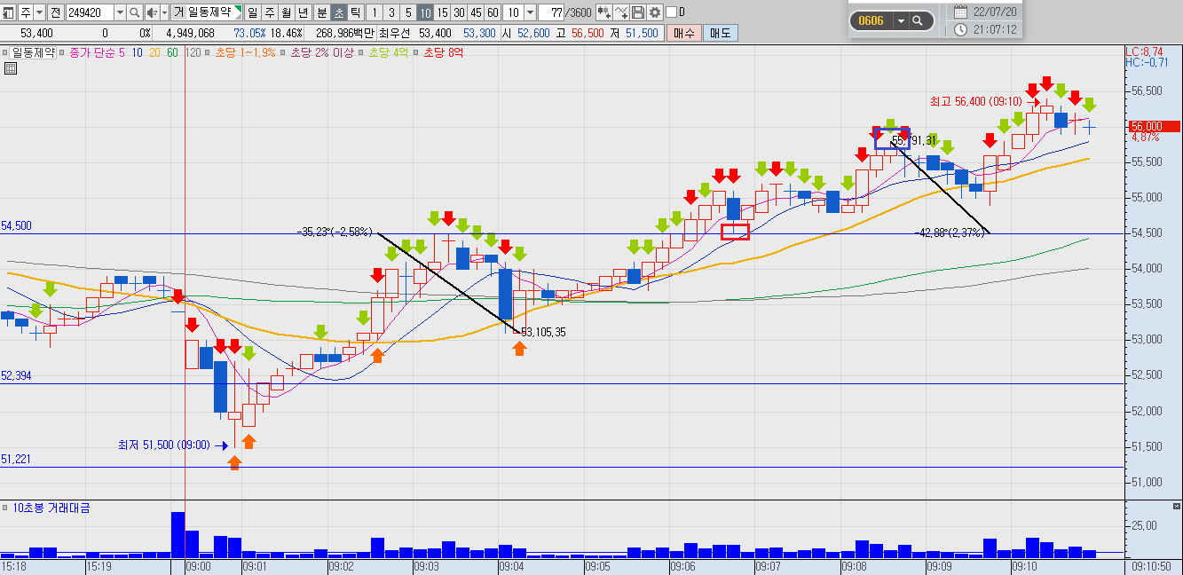Image resolution: width=1183 pixels, height=575 pixels.
Task: Select the 일 (daily) period tab
Action: [x=253, y=12]
